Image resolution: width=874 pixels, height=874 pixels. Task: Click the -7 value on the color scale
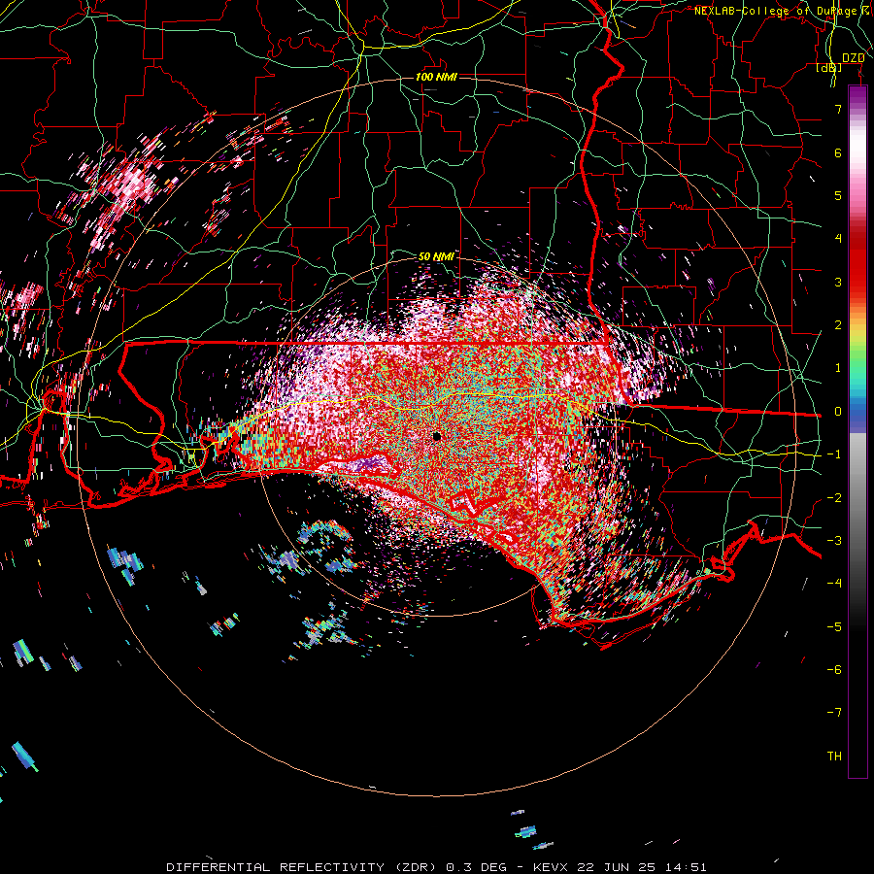pos(834,713)
